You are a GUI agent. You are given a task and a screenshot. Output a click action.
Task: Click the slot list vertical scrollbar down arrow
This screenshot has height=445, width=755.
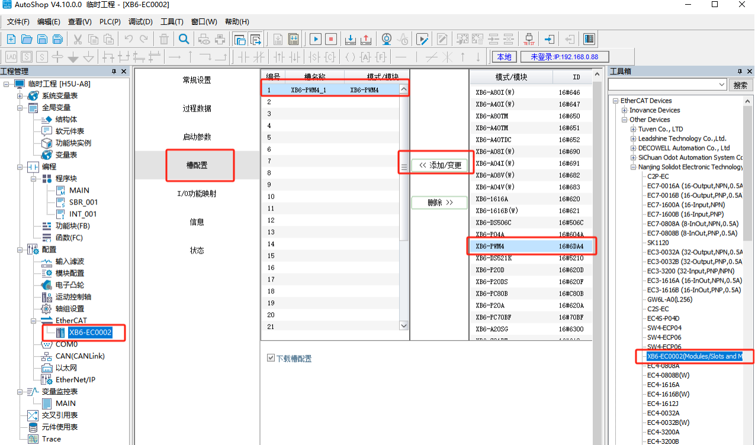pyautogui.click(x=404, y=325)
